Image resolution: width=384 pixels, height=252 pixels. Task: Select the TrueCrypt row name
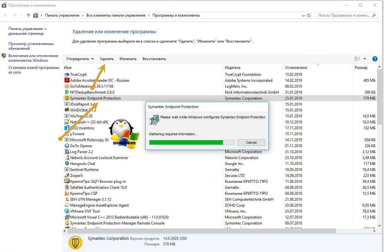click(78, 75)
